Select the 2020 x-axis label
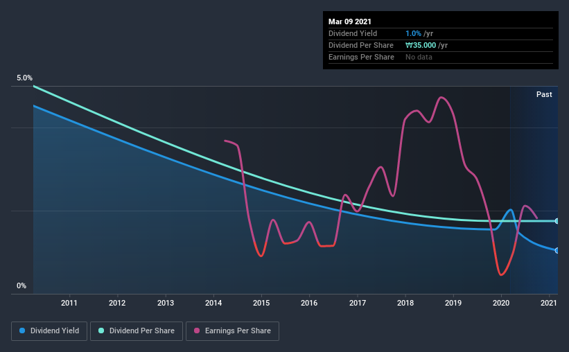569x352 pixels. [x=501, y=303]
